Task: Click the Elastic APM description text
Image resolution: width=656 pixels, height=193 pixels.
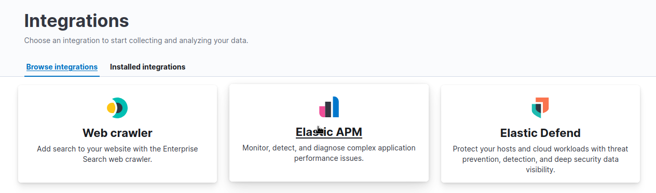Action: [329, 153]
